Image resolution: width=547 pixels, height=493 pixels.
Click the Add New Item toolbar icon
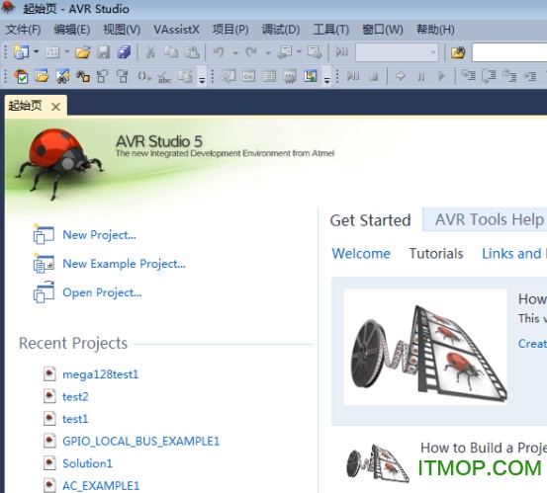pos(52,52)
